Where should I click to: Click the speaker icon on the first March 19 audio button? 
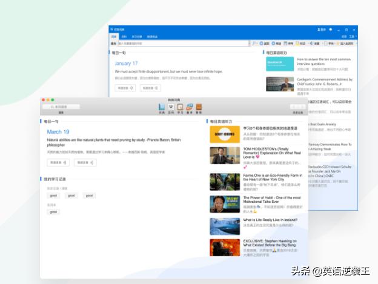(67, 162)
